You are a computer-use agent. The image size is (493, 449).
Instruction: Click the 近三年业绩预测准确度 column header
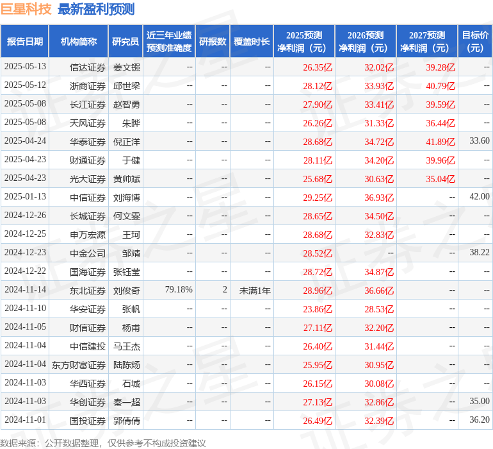tap(169, 42)
